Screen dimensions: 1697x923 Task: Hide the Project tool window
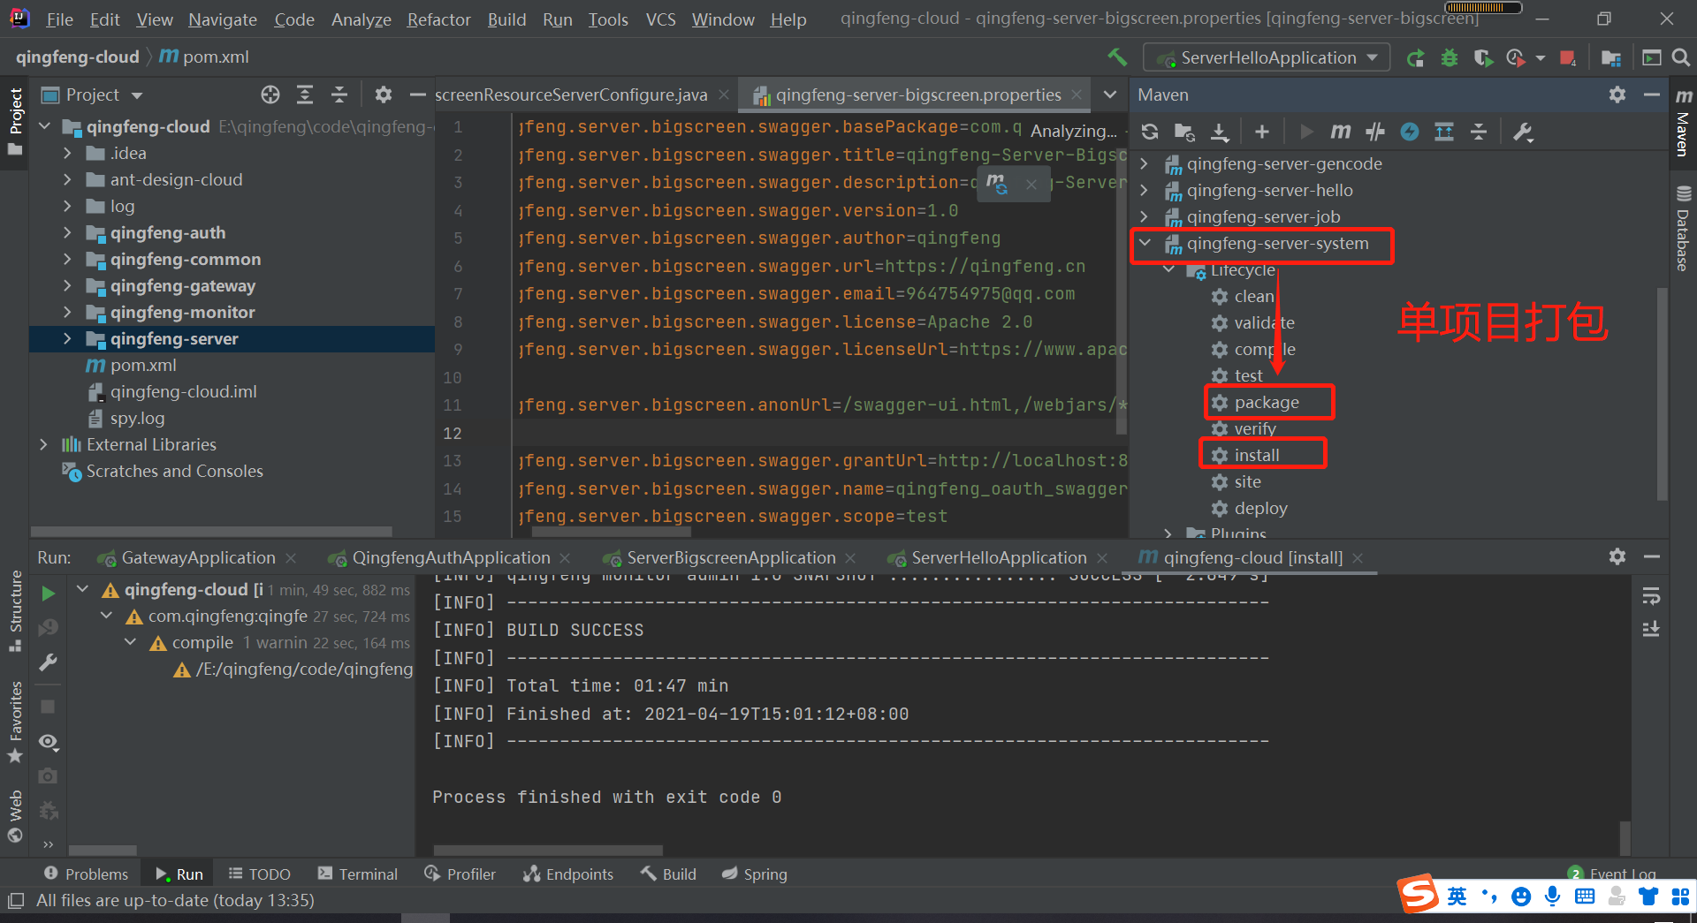(417, 95)
